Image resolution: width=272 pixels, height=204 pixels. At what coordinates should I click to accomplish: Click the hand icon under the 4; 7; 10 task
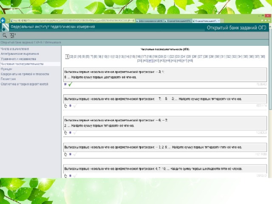tap(65, 176)
